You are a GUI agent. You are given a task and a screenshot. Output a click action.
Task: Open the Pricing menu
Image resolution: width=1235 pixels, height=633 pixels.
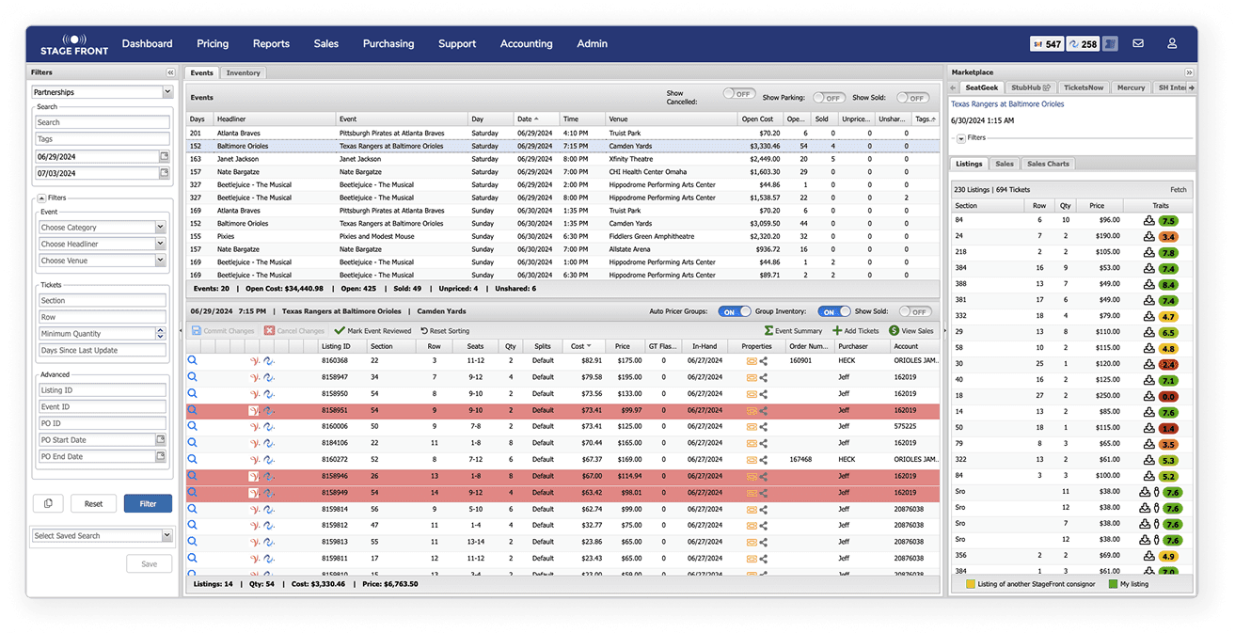point(213,43)
